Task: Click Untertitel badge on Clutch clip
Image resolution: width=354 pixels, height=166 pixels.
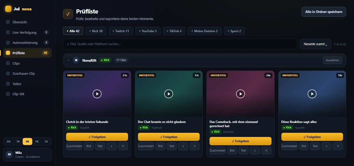Action: tap(75, 75)
